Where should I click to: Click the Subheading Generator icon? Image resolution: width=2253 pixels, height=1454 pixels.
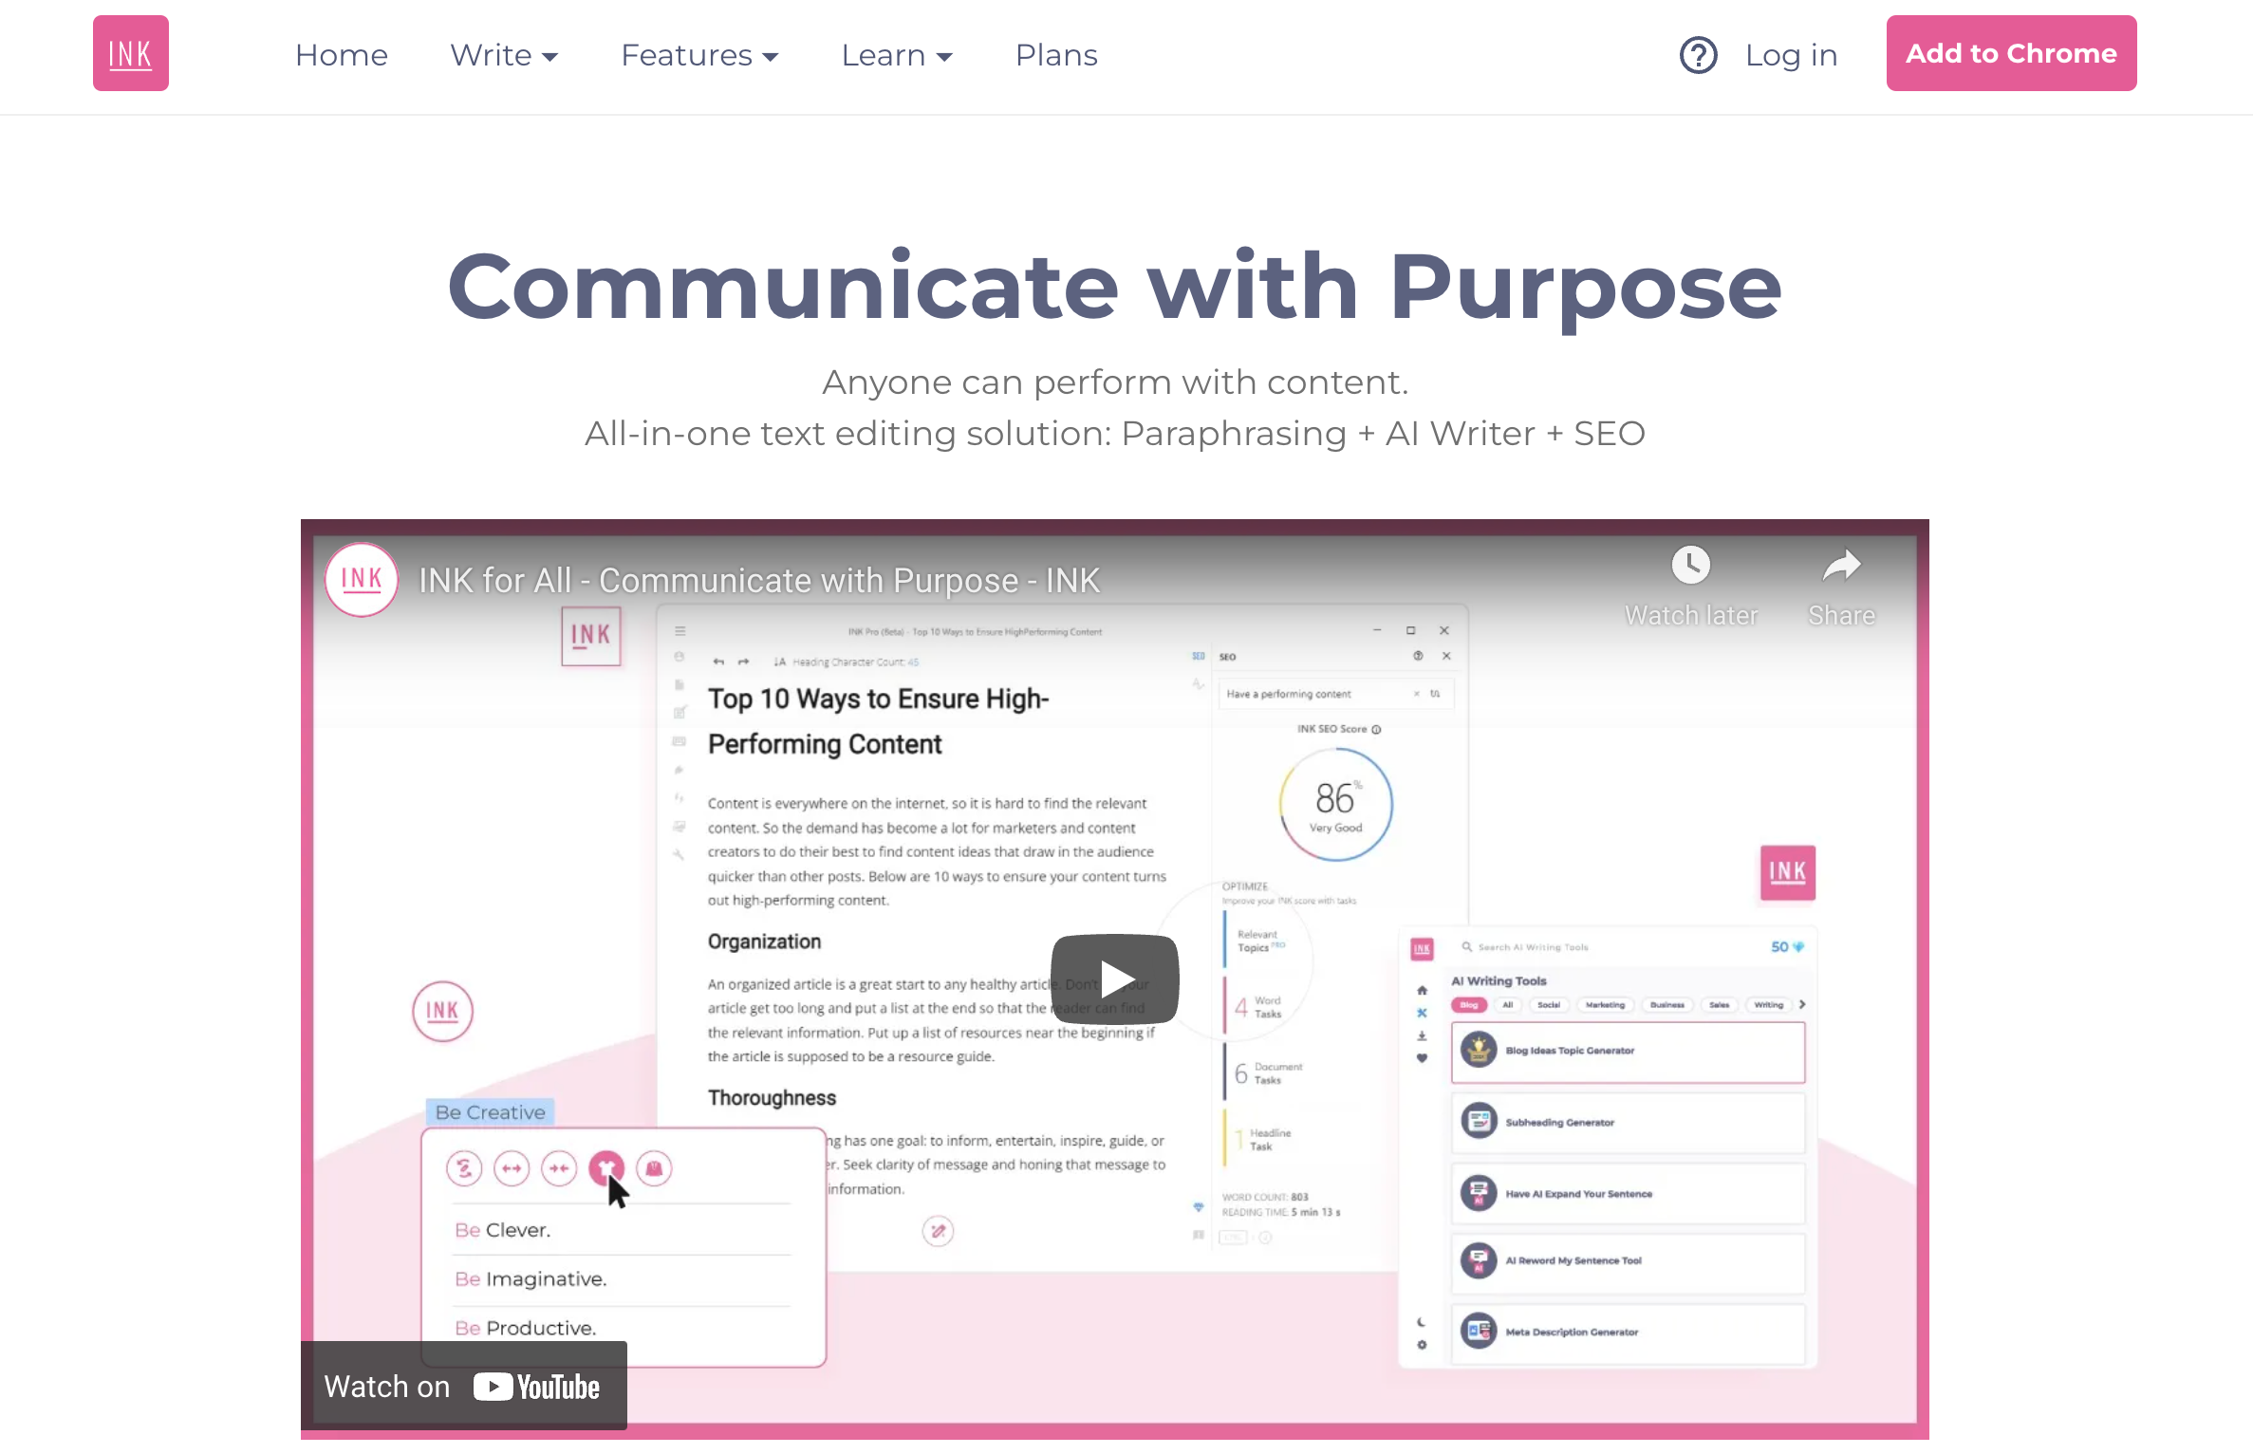tap(1480, 1122)
